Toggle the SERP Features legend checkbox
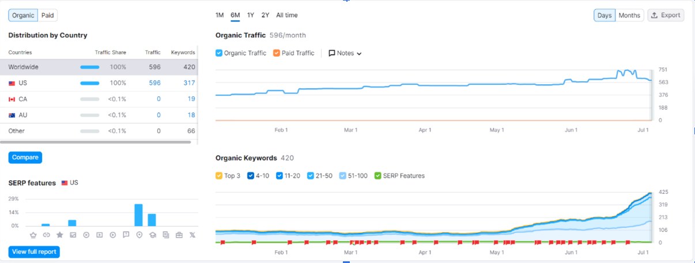Image resolution: width=695 pixels, height=263 pixels. pyautogui.click(x=378, y=175)
